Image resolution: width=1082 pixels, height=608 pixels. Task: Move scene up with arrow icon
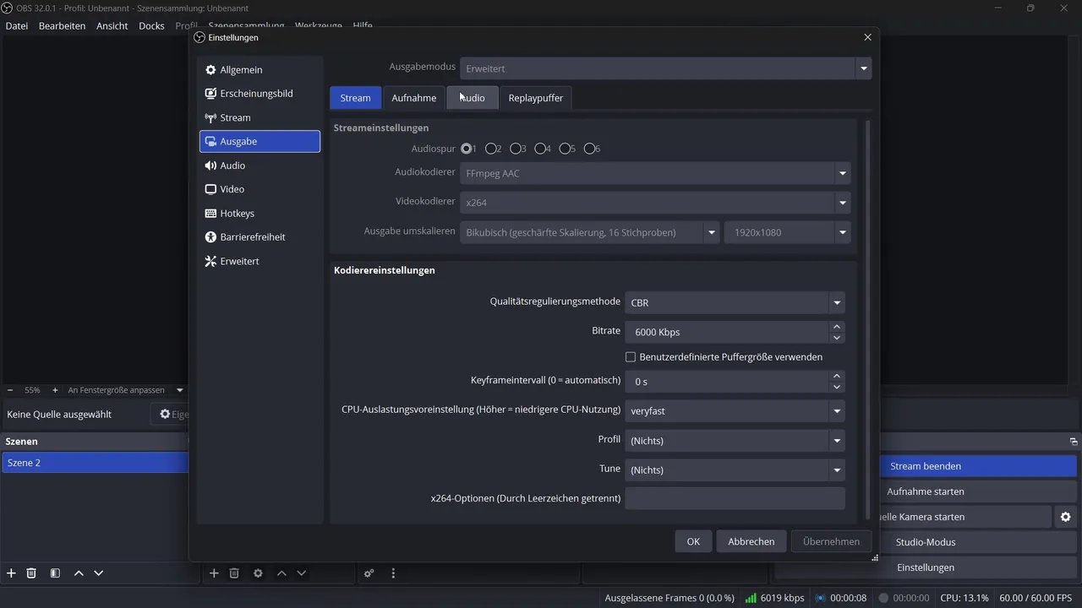[x=79, y=573]
